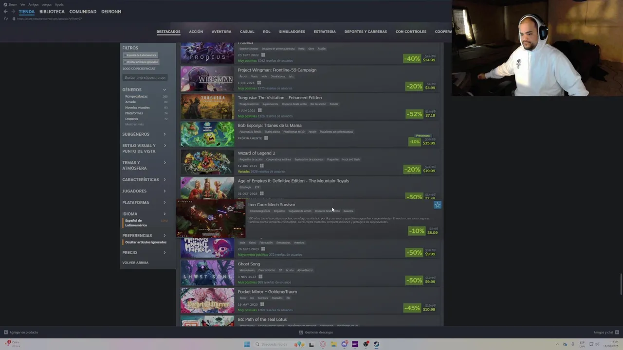Click the Volver arriba link
This screenshot has width=623, height=350.
(135, 262)
